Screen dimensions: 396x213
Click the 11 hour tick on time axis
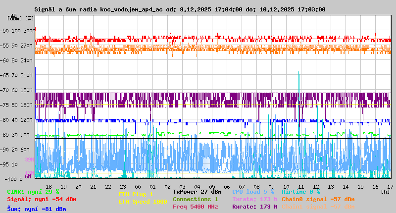[x=301, y=186]
